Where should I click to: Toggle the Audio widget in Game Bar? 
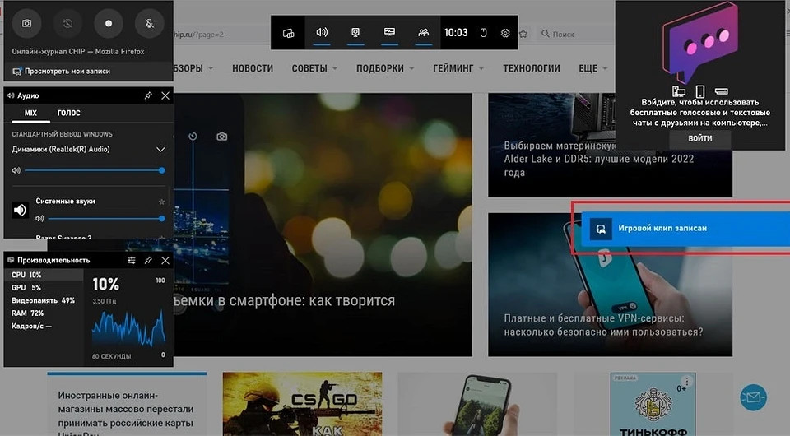point(322,33)
